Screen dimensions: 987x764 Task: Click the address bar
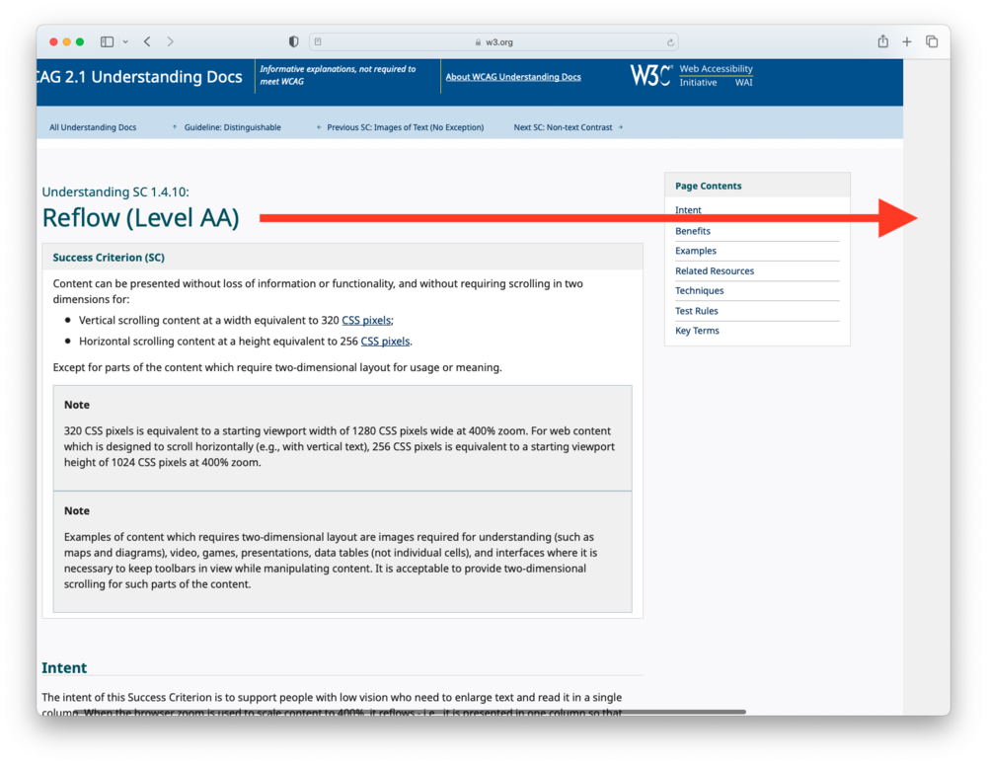point(493,41)
